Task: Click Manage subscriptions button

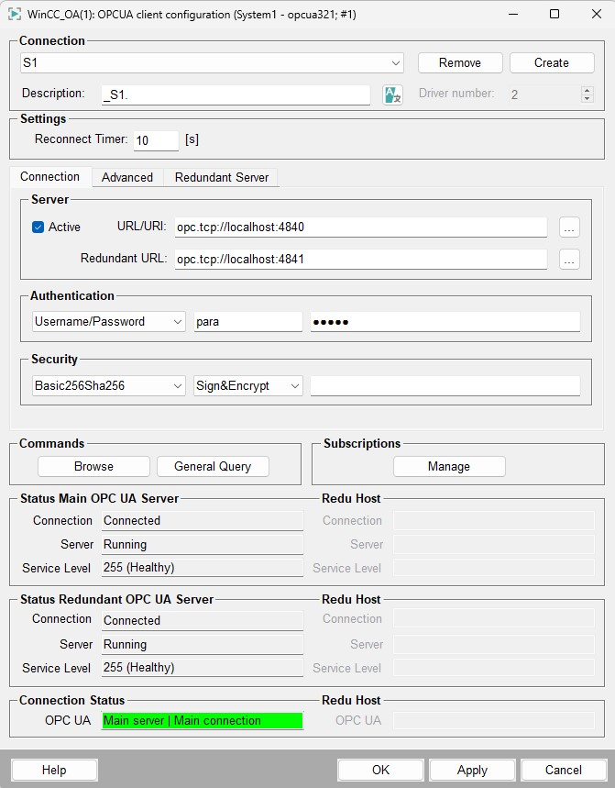Action: click(x=449, y=466)
